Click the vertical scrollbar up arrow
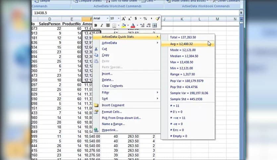The width and height of the screenshot is (277, 160). pos(241,19)
